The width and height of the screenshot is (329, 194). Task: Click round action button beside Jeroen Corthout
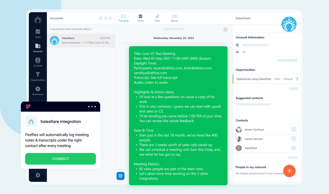(294, 130)
